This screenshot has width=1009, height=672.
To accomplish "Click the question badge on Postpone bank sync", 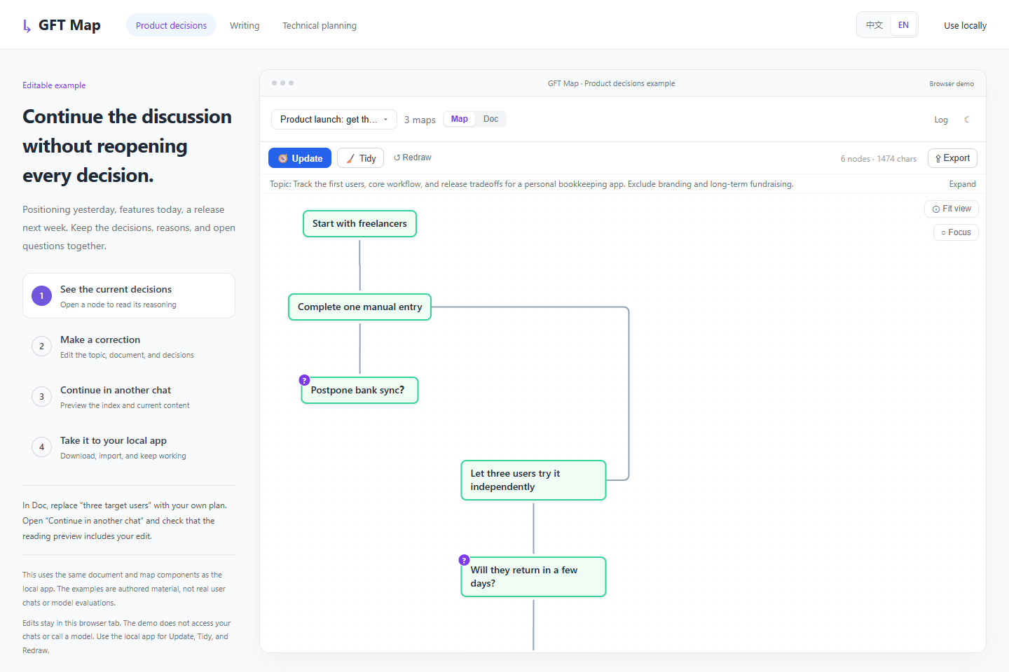I will point(304,380).
